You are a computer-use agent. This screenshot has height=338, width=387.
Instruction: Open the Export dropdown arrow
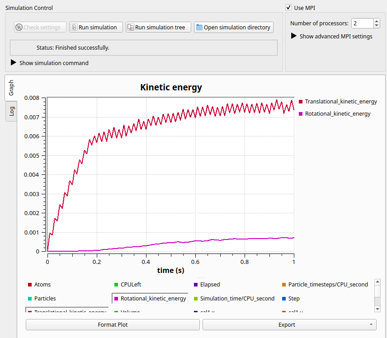pos(371,324)
